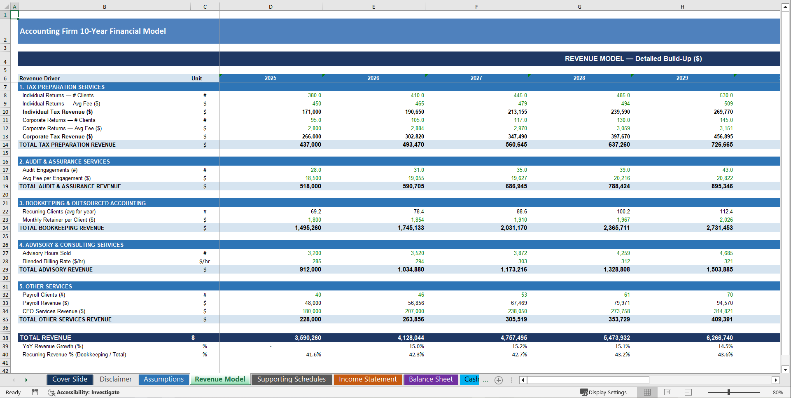This screenshot has width=791, height=398.
Task: Select the Cover Slide sheet tab
Action: 70,379
